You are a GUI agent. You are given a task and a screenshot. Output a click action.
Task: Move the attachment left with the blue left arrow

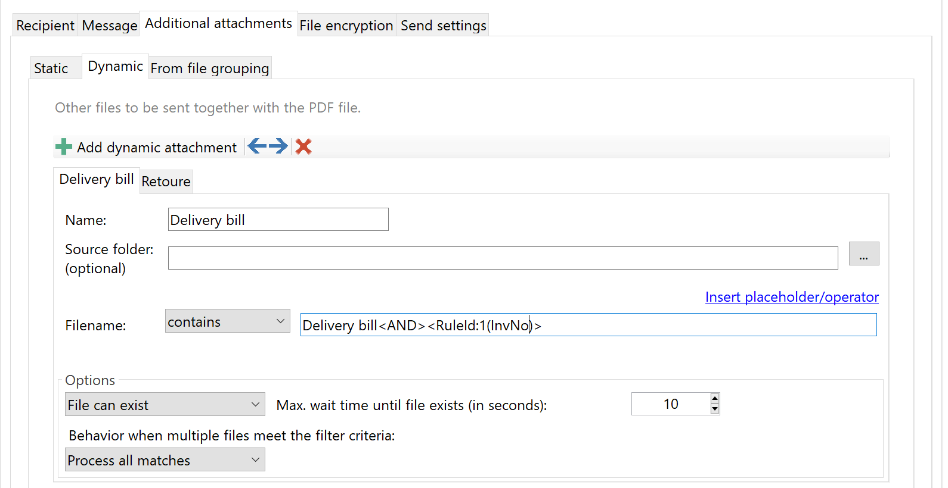coord(256,146)
